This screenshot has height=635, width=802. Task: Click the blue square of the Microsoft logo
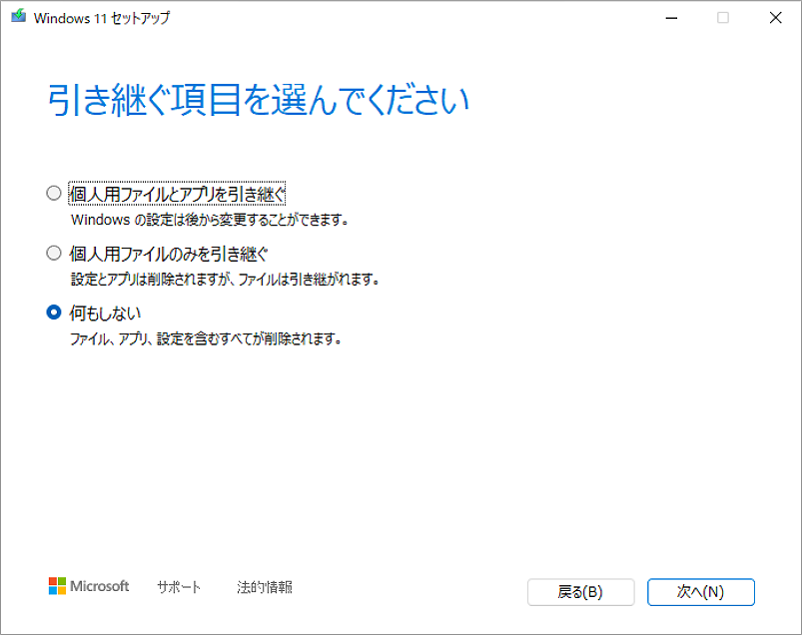click(x=52, y=591)
